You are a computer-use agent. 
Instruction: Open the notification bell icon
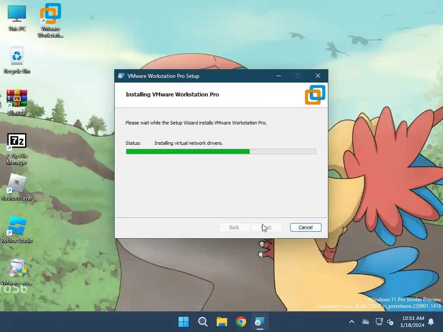[431, 322]
